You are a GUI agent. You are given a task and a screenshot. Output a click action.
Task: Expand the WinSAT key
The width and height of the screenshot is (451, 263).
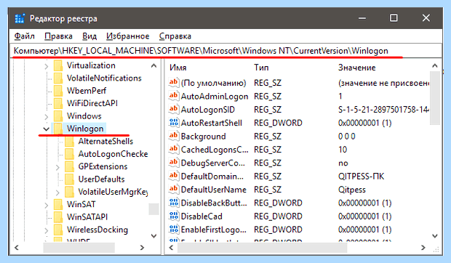(47, 205)
